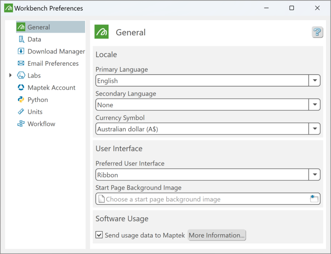Click the General icon in the sidebar
The width and height of the screenshot is (331, 254).
tap(21, 27)
